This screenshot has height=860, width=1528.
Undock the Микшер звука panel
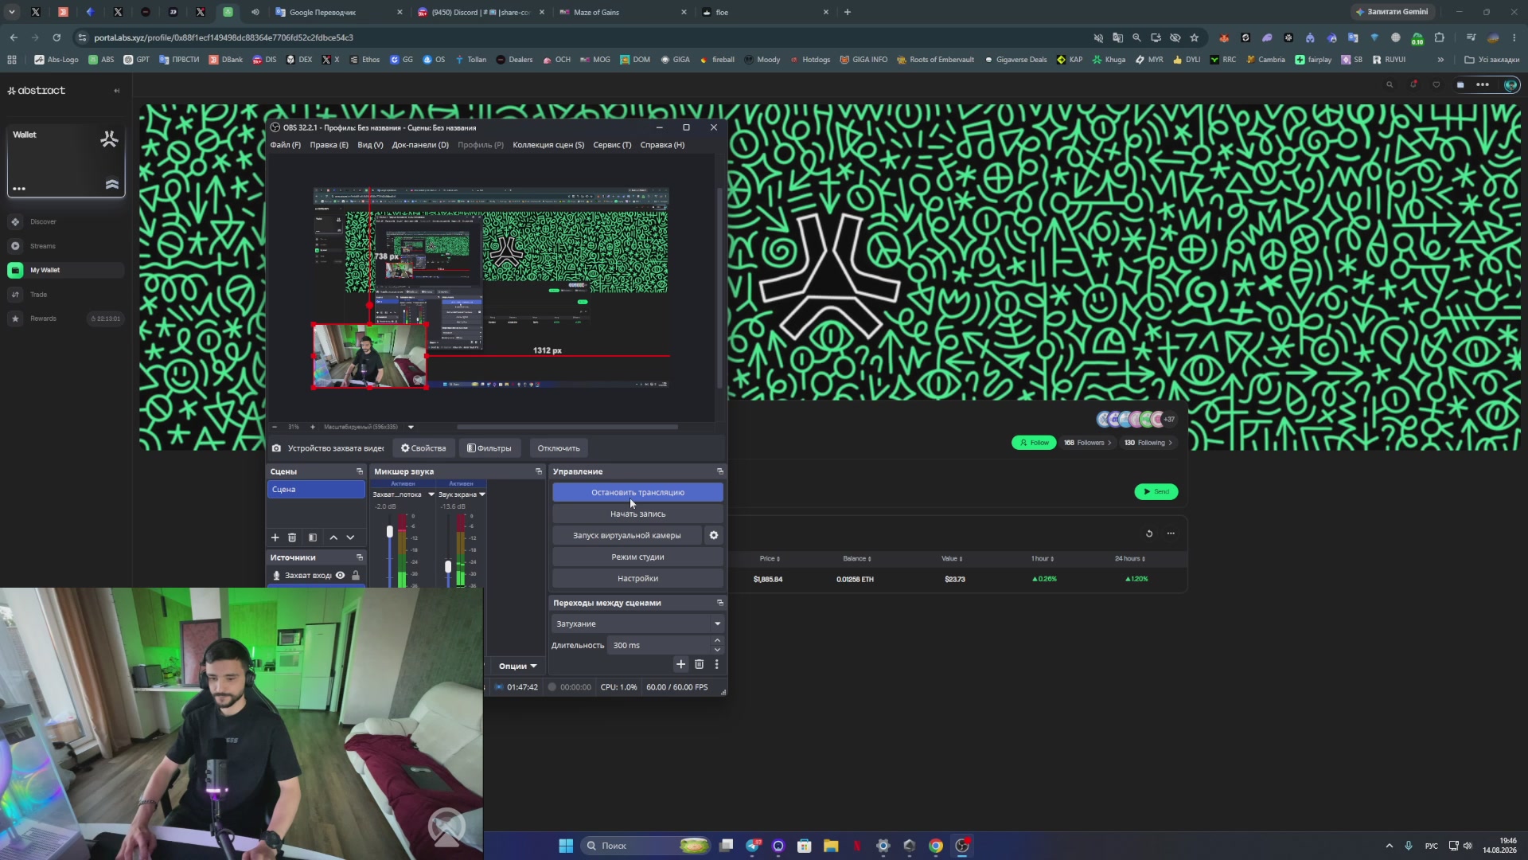click(x=539, y=471)
